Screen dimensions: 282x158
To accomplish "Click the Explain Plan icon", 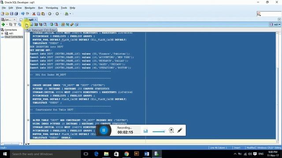I will (x=36, y=25).
